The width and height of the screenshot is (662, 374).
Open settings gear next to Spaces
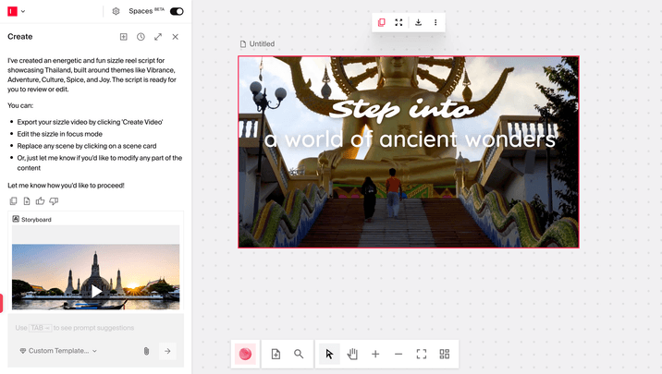pyautogui.click(x=116, y=11)
